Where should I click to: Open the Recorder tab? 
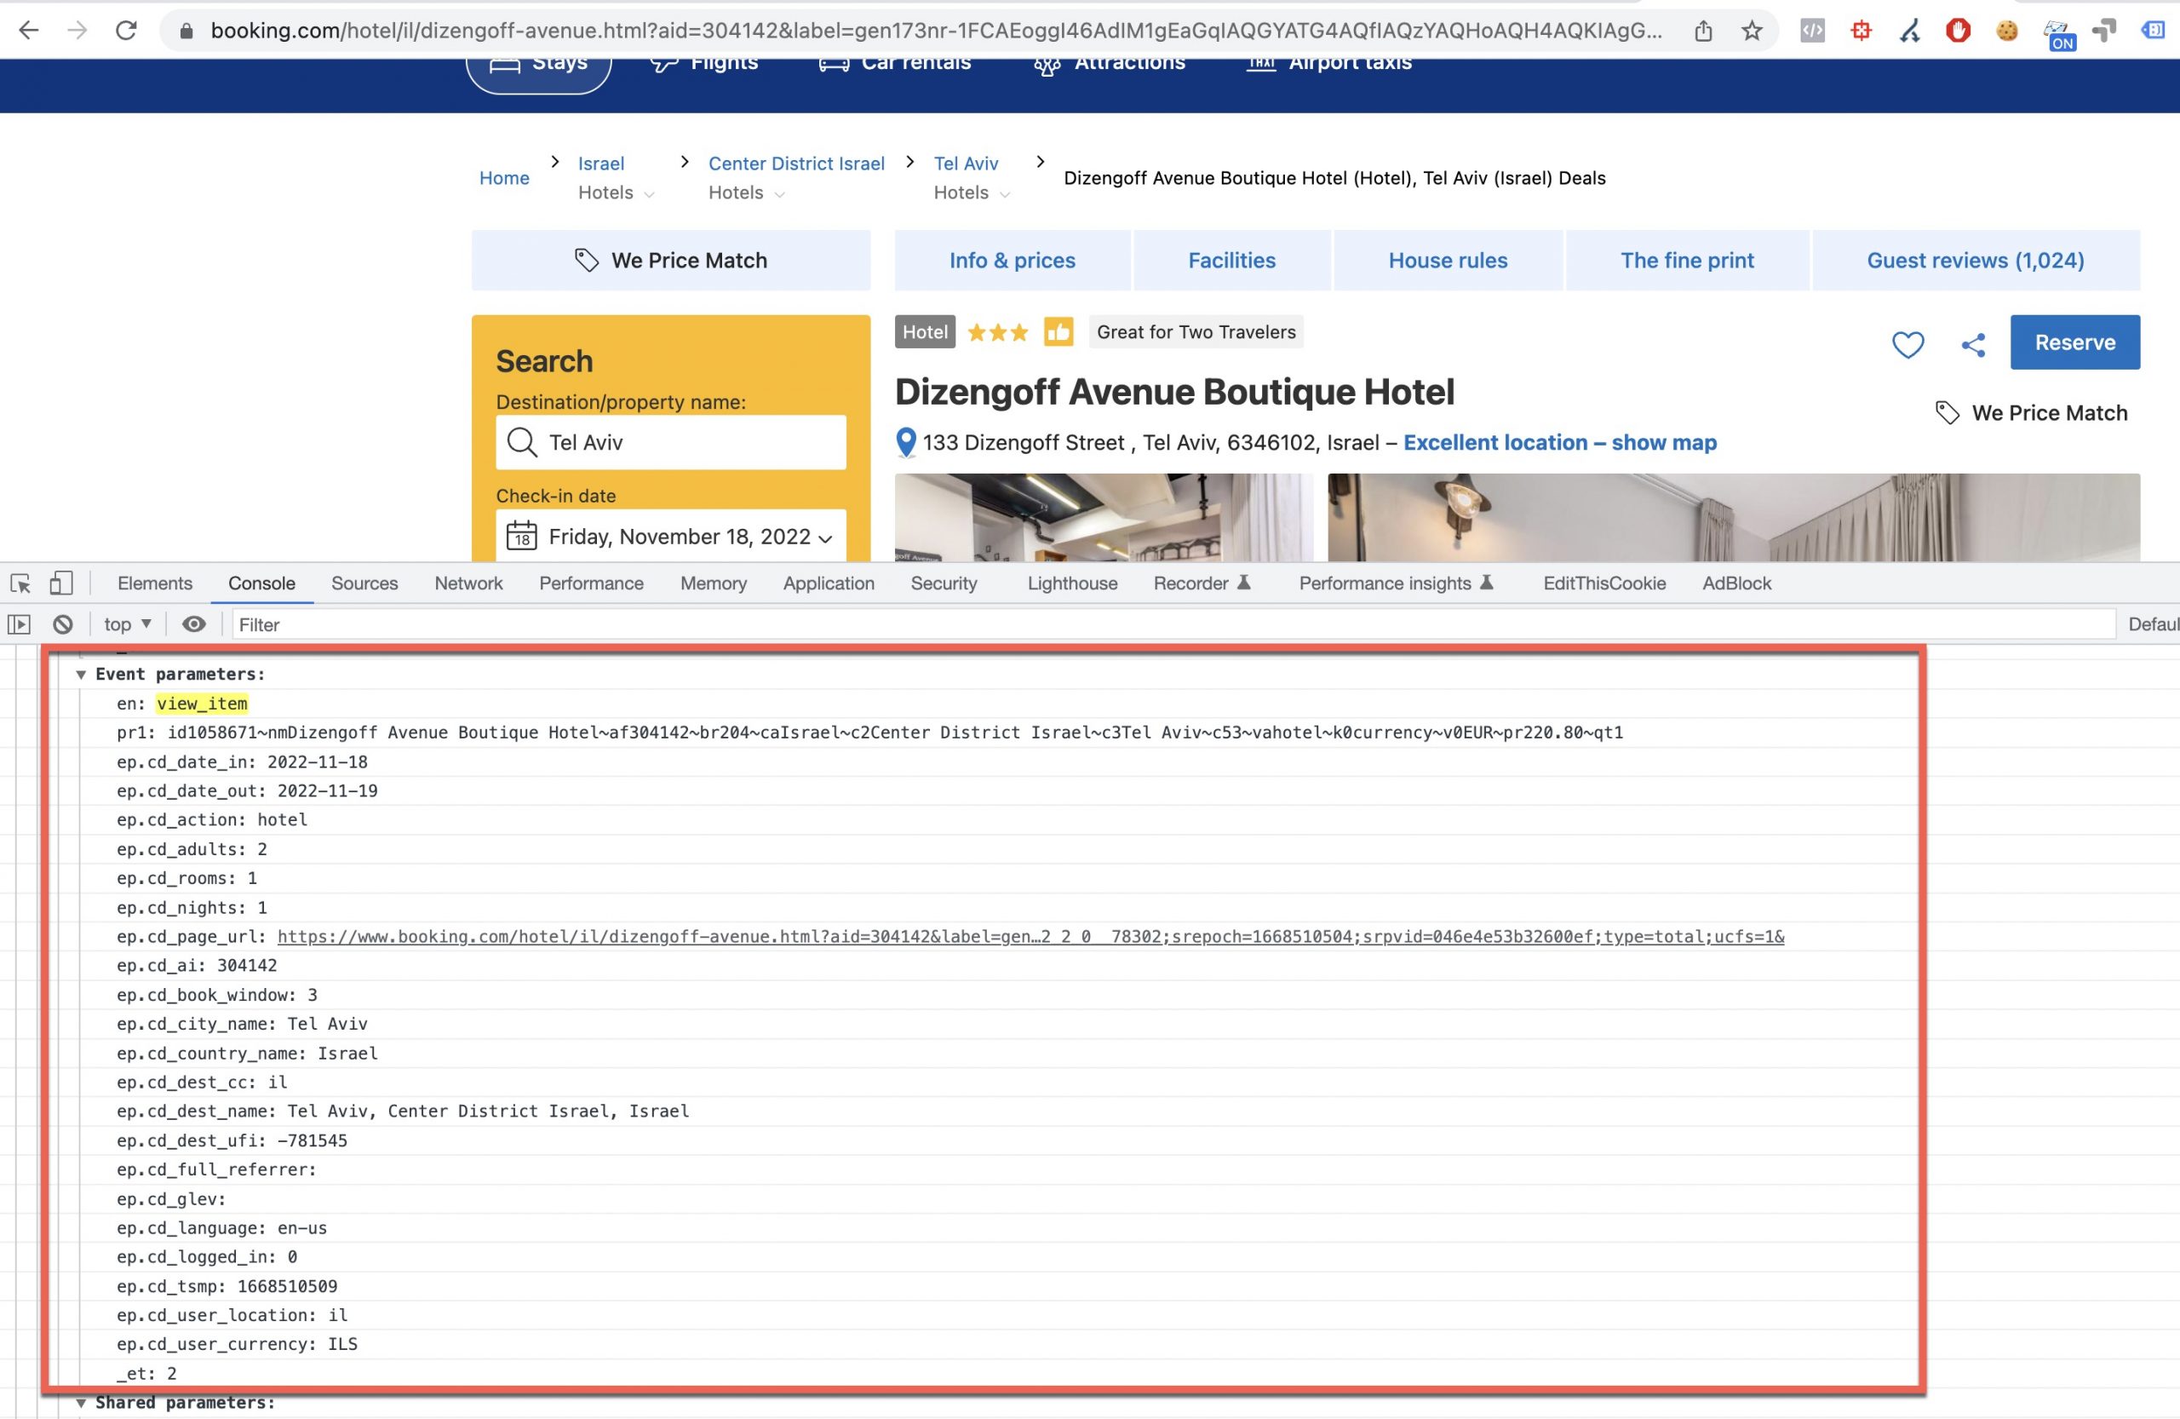coord(1201,583)
